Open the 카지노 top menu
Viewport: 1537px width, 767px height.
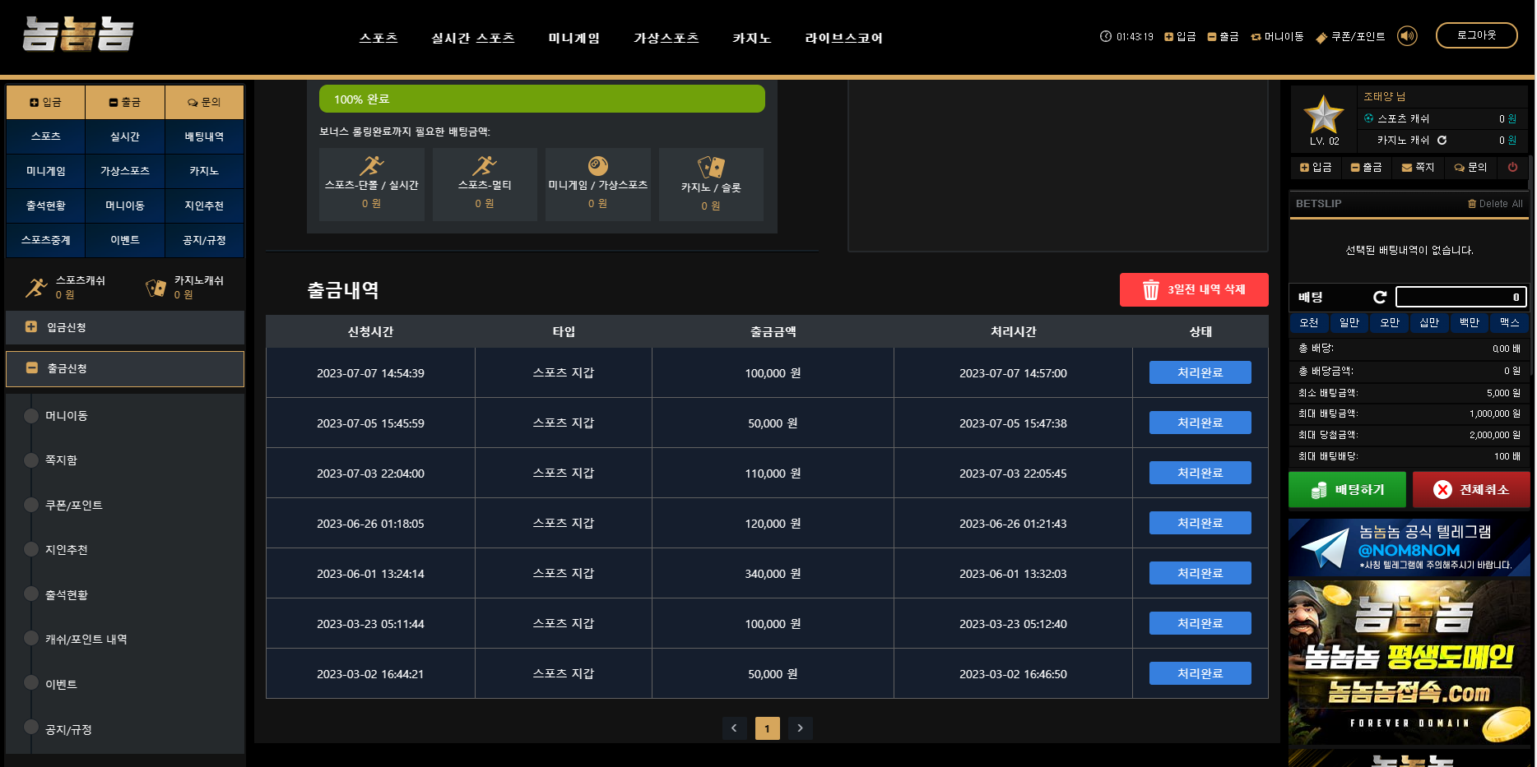(751, 38)
